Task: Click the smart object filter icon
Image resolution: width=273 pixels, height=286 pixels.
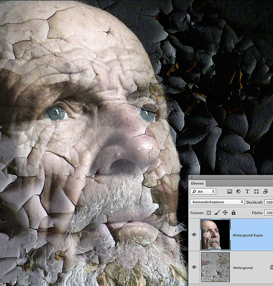Action: click(265, 192)
